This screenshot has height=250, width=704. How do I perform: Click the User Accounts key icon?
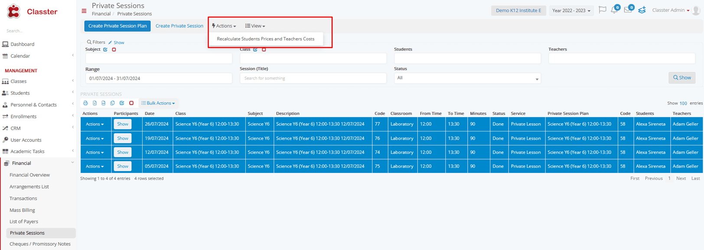tap(5, 140)
